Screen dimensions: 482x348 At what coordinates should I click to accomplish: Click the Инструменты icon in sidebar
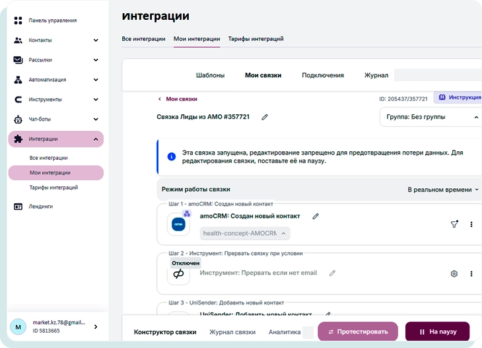[18, 99]
